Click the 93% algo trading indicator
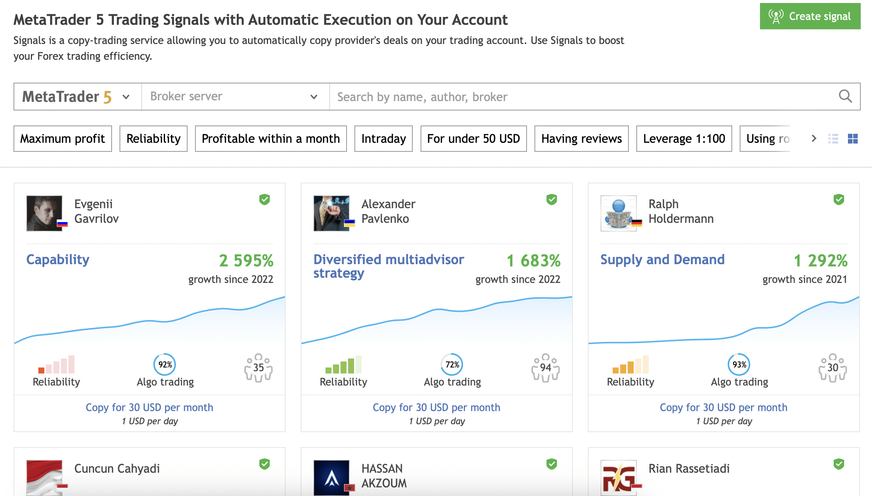Screen dimensions: 872x496 739,364
